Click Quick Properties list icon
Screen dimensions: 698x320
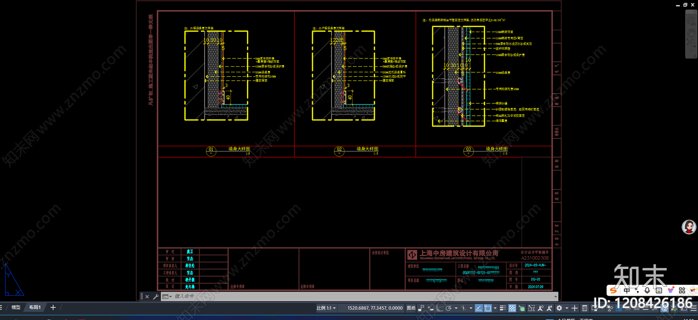[x=585, y=308]
